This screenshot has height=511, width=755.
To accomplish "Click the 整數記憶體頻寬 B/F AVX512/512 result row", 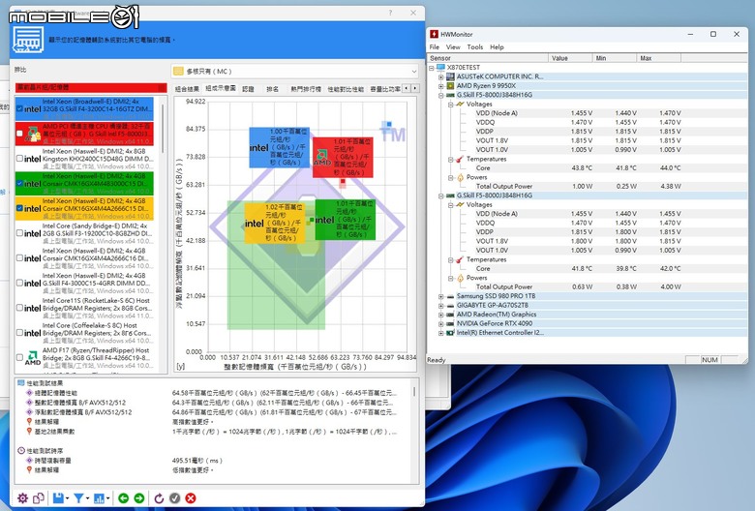I will click(212, 403).
